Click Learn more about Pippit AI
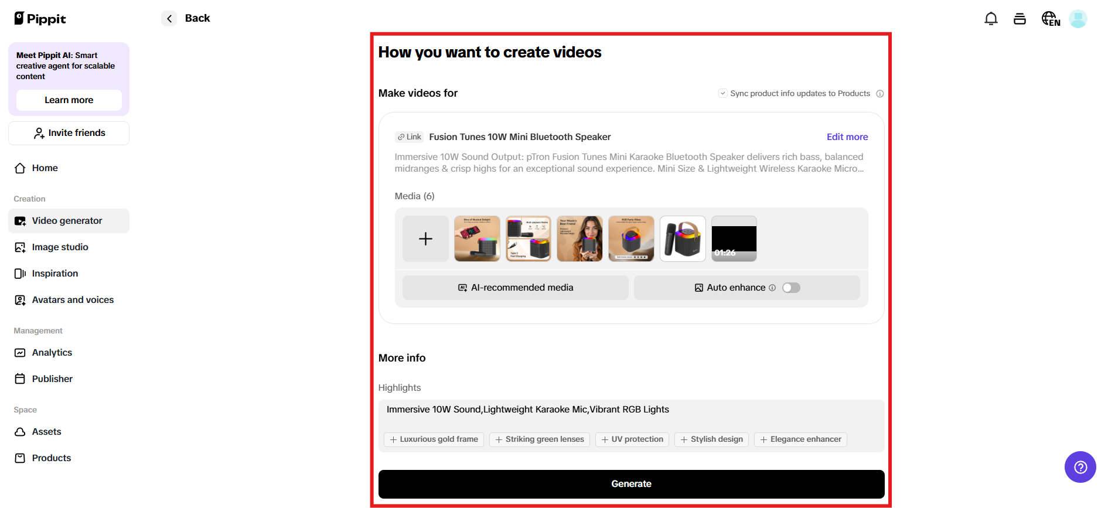The image size is (1108, 508). (x=69, y=100)
